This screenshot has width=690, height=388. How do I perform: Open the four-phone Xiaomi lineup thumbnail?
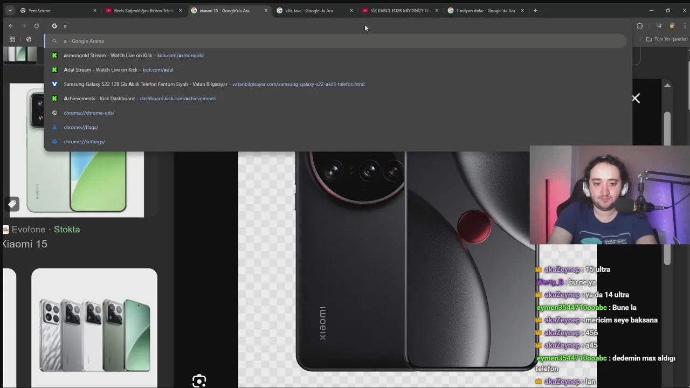tap(94, 328)
